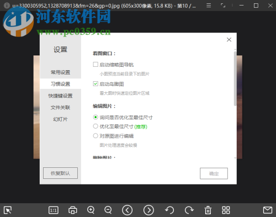The height and width of the screenshot is (217, 276).
Task: Enable 启动缩略图导航 checkbox
Action: coord(95,65)
